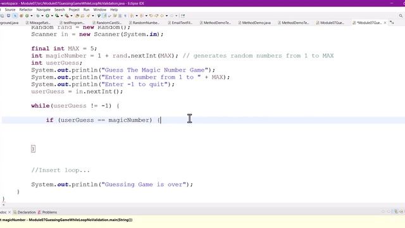The width and height of the screenshot is (405, 228).
Task: Open the Navigate menu
Action: click(x=44, y=9)
